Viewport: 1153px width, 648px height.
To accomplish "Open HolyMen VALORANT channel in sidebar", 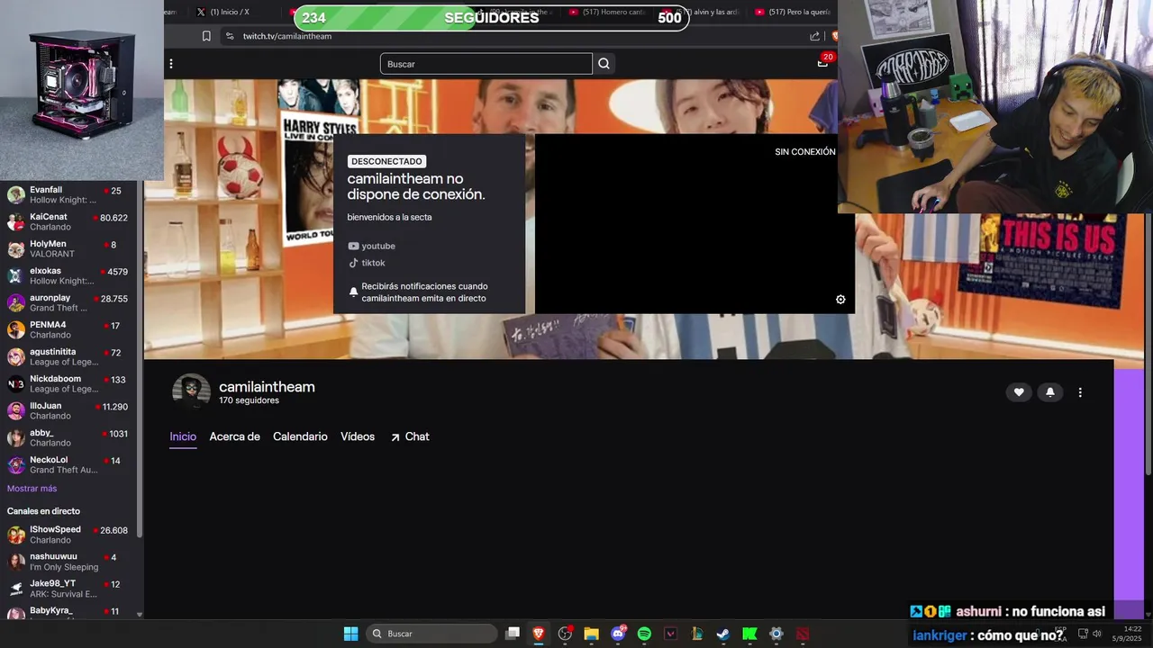I will pos(68,248).
